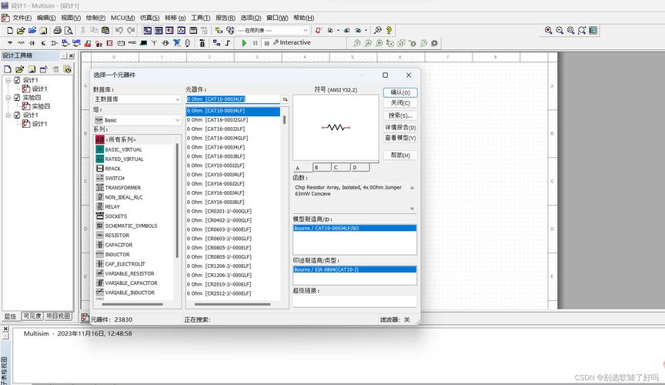Screen dimensions: 665x385
Task: Click the 搜索(S)... button
Action: pyautogui.click(x=399, y=115)
